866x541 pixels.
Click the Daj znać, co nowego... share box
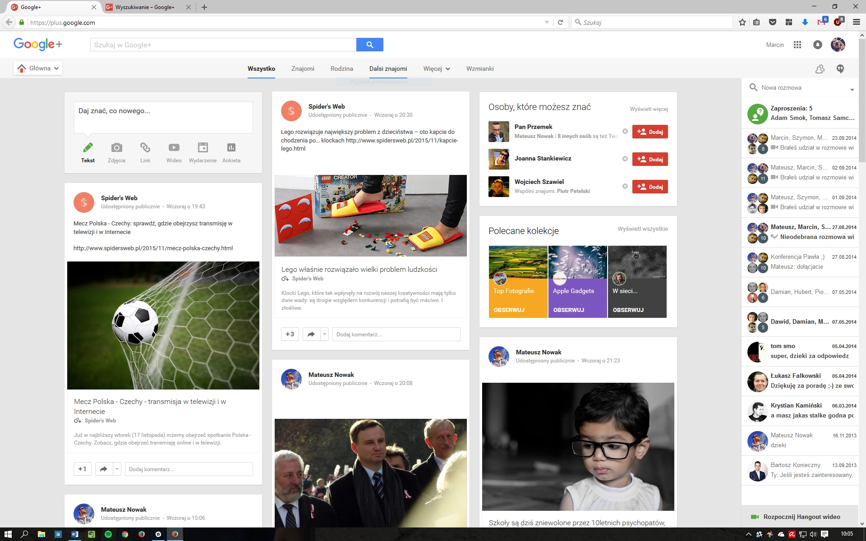point(163,117)
